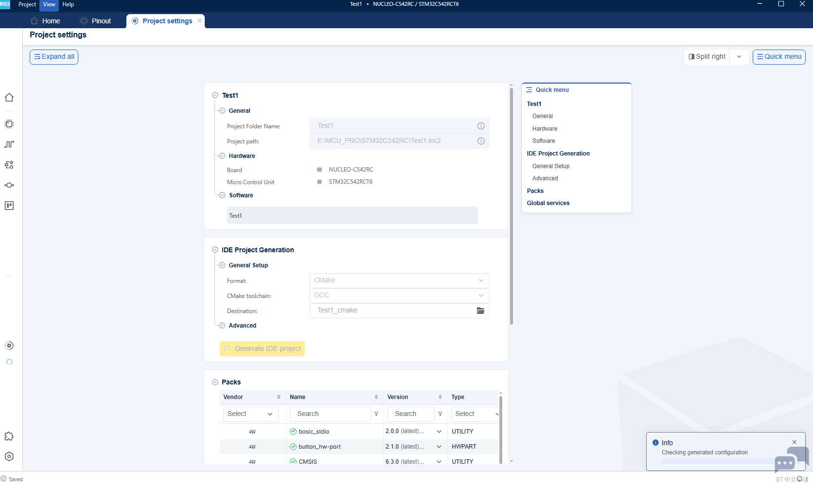
Task: Open the project settings gear icon in sidebar
Action: (x=9, y=346)
